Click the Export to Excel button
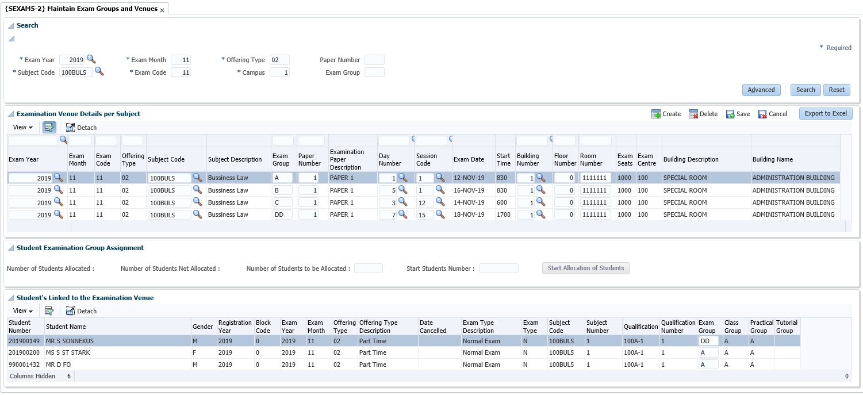 pyautogui.click(x=825, y=114)
